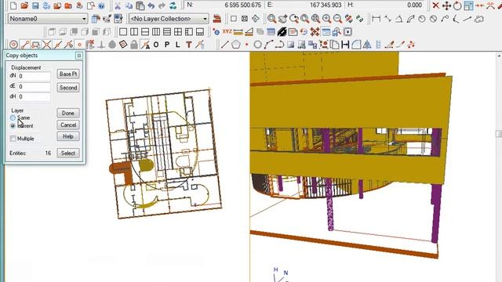The width and height of the screenshot is (502, 282).
Task: Click the L snap letter icon
Action: click(178, 45)
